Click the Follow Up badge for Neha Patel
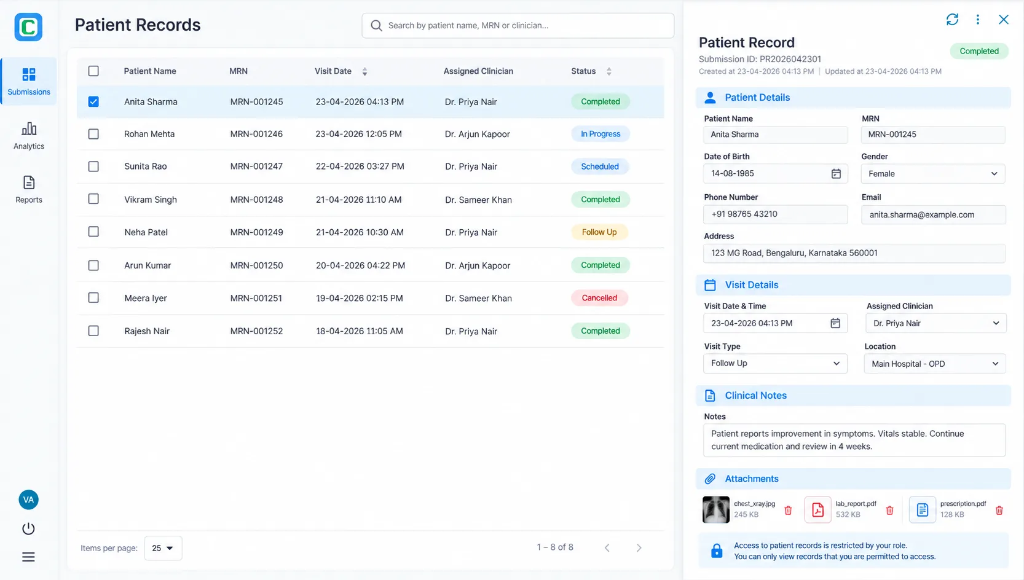This screenshot has width=1024, height=580. 599,232
